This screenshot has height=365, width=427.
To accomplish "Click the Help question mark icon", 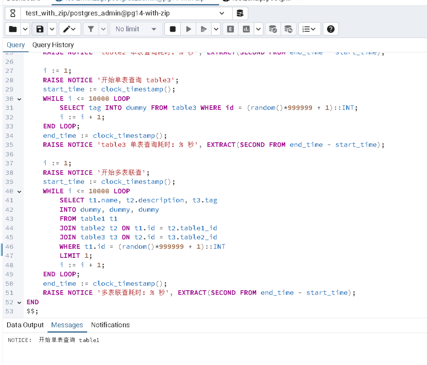I will [x=331, y=29].
